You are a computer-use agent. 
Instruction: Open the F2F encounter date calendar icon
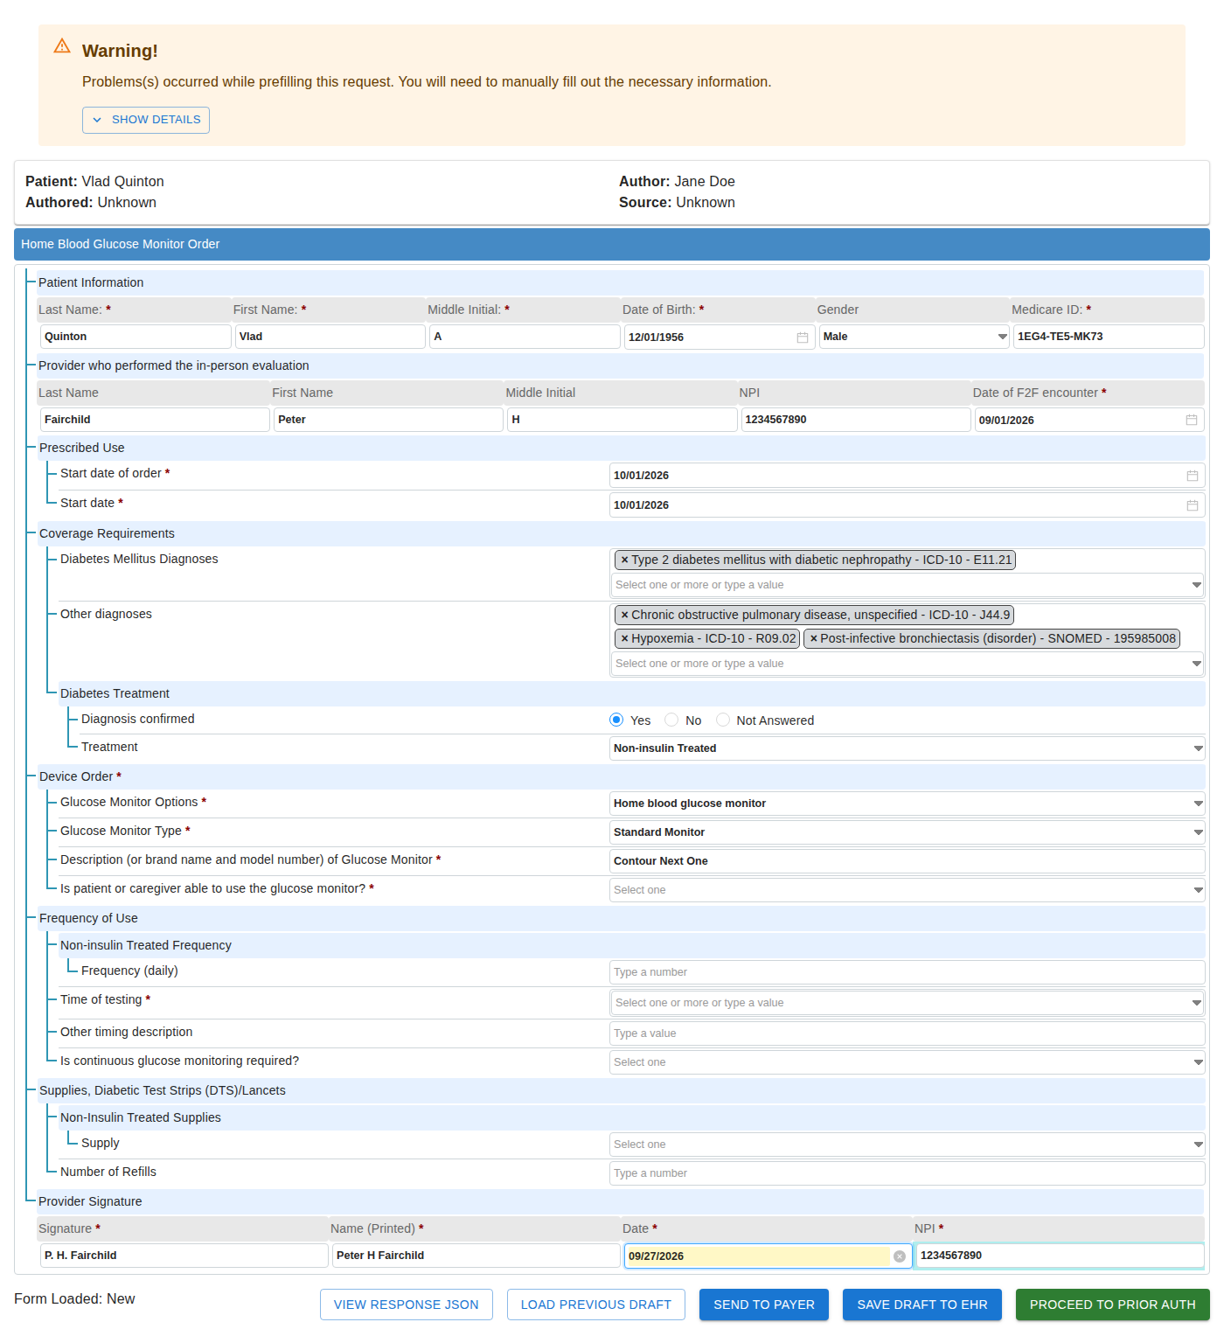click(x=1191, y=421)
